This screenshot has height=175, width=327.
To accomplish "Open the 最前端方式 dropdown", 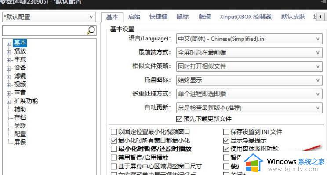I will tap(249, 53).
